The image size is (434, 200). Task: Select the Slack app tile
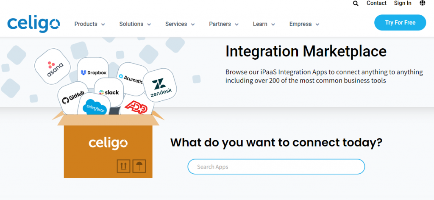(x=108, y=92)
